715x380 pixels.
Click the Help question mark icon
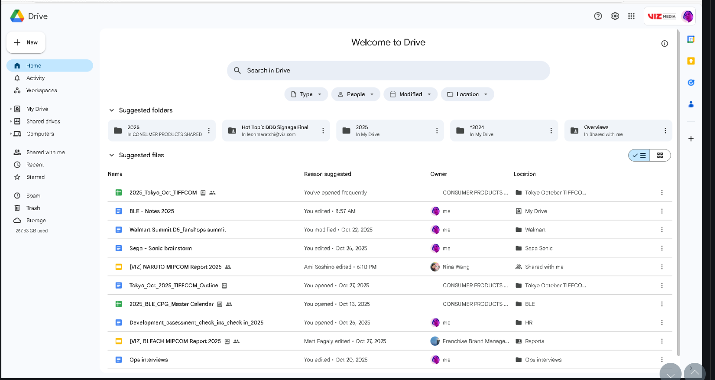click(598, 16)
